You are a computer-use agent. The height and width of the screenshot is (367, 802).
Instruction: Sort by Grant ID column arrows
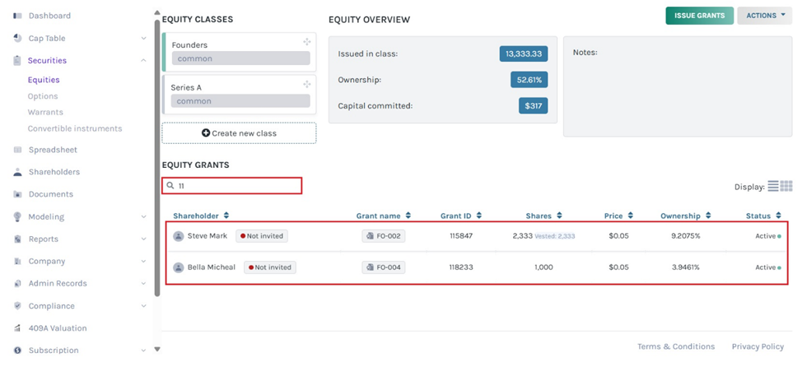click(x=478, y=216)
